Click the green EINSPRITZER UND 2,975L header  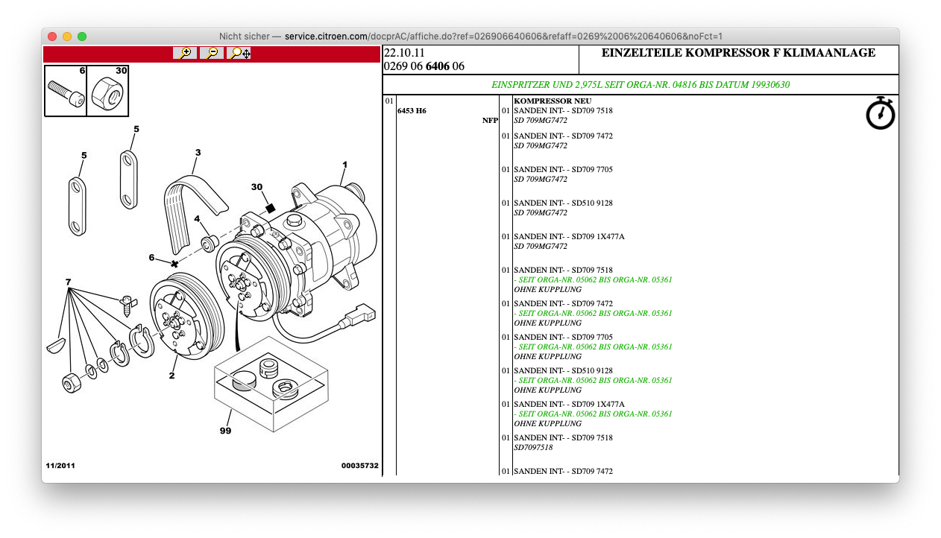pyautogui.click(x=641, y=85)
